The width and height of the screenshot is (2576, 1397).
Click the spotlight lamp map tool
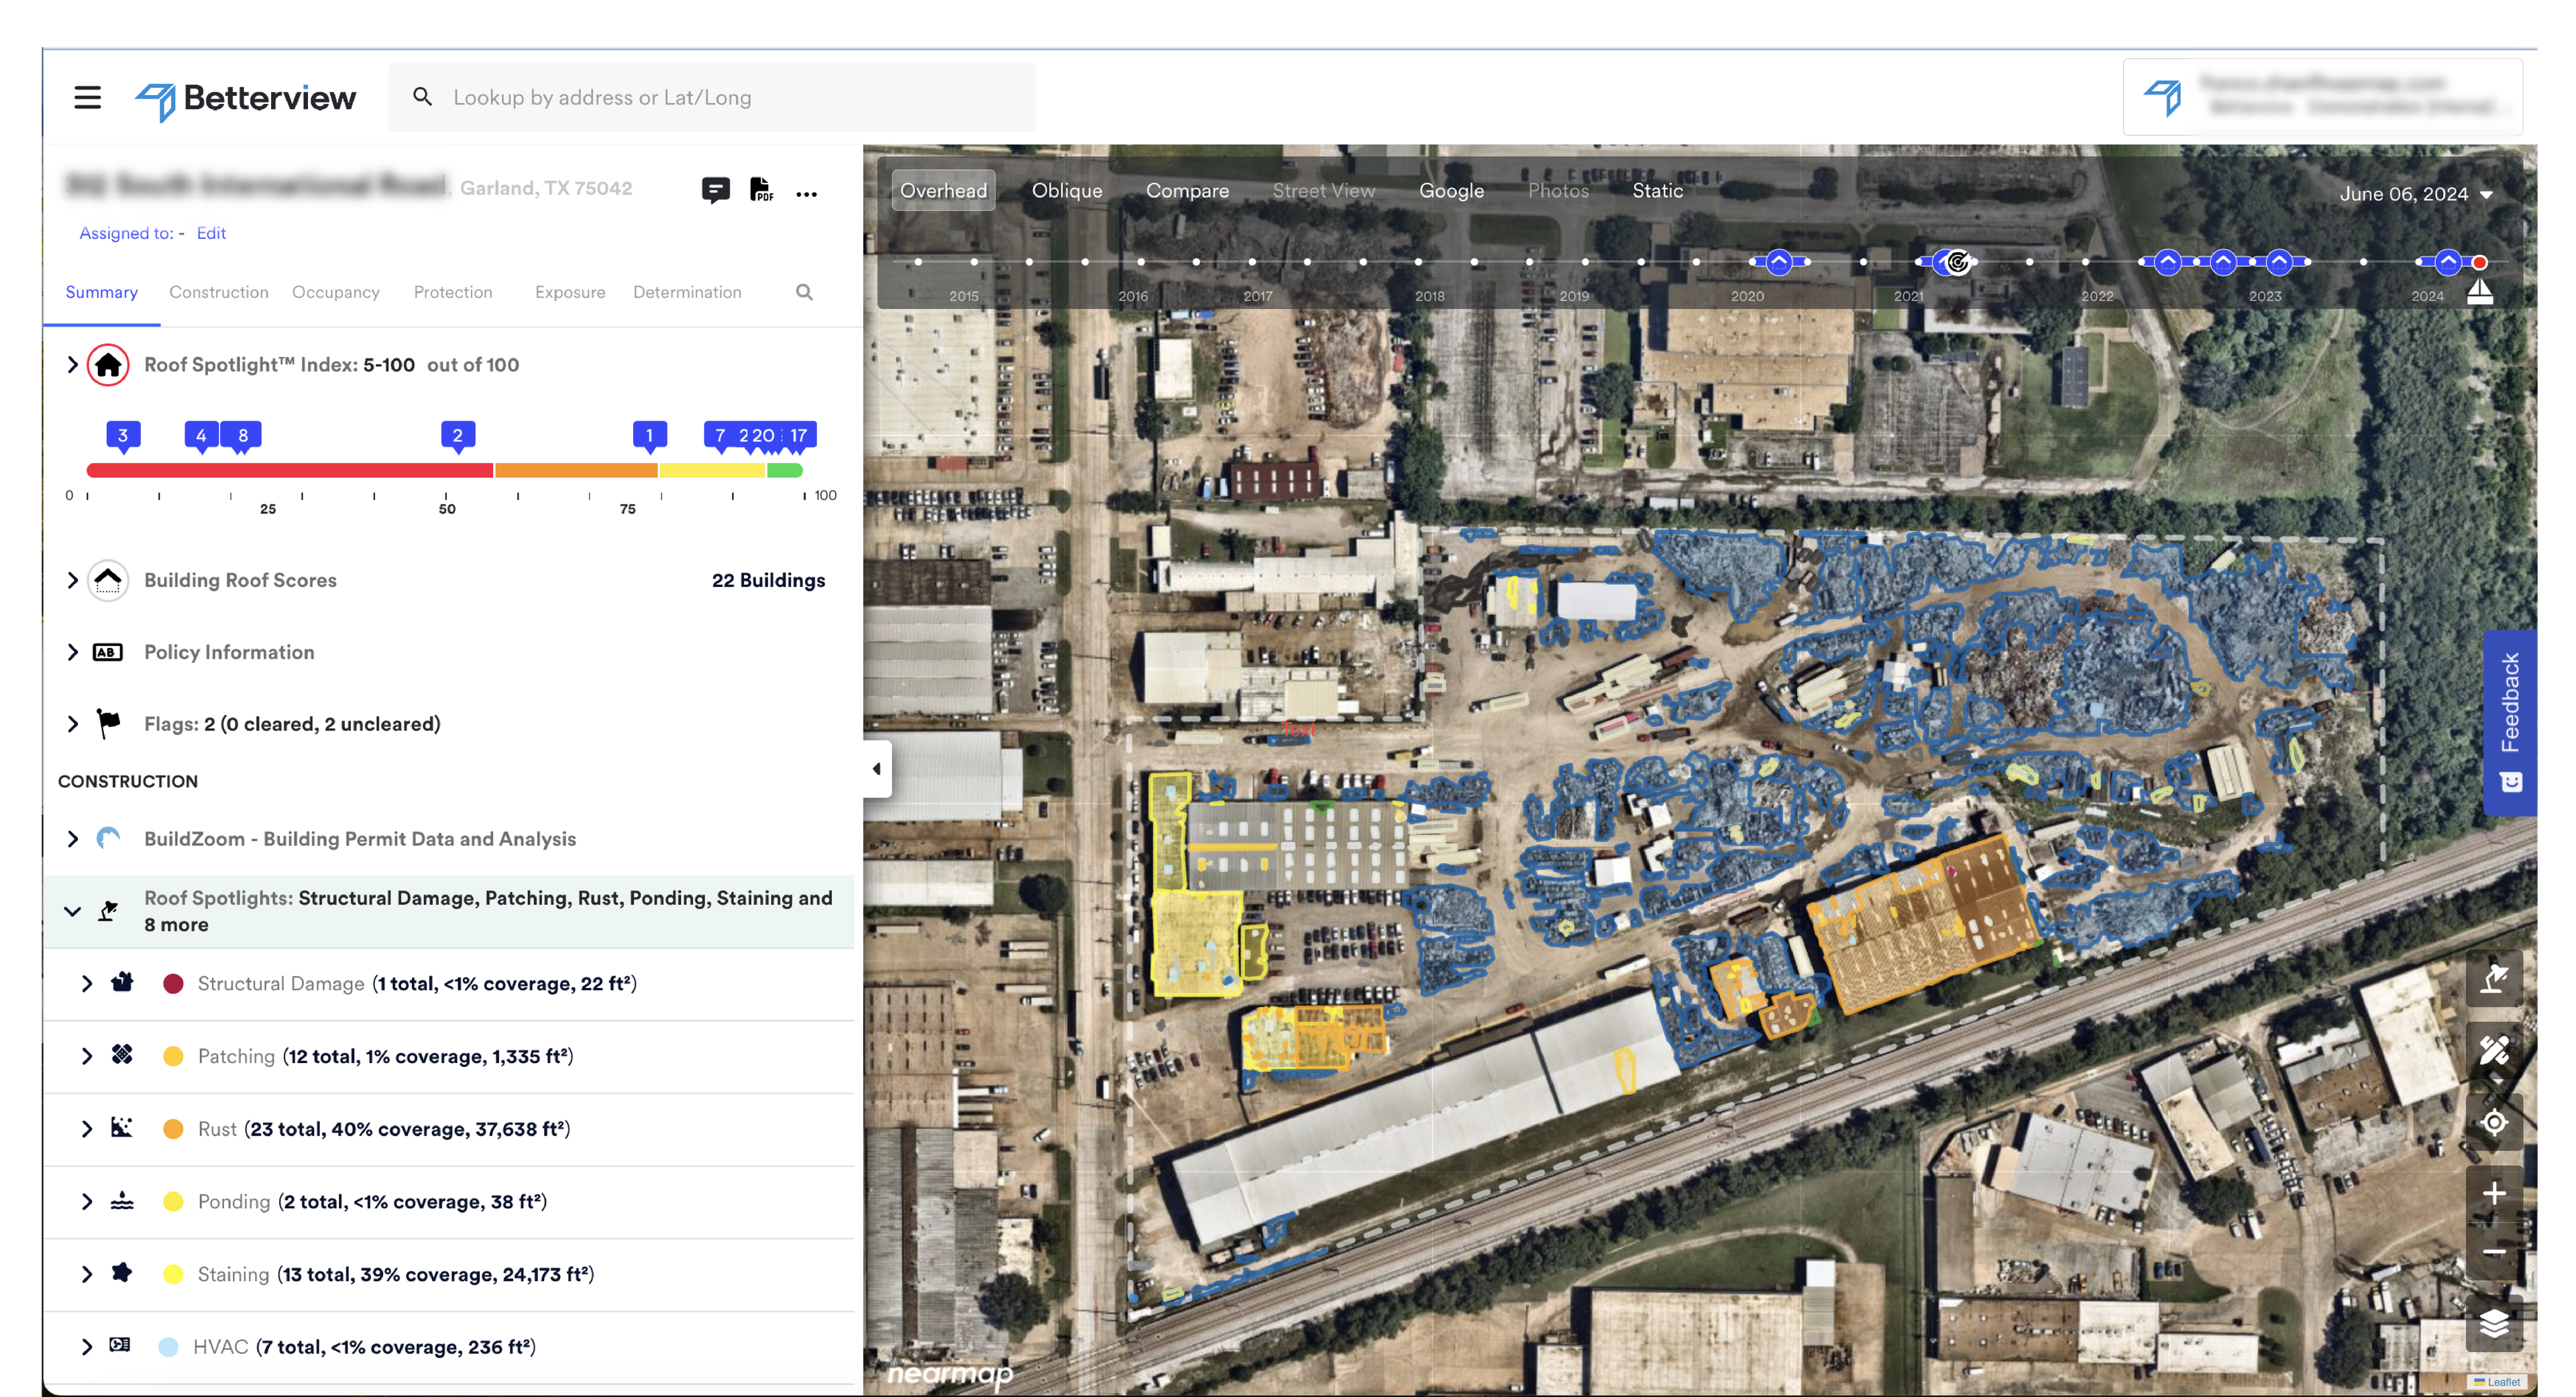click(x=2494, y=979)
